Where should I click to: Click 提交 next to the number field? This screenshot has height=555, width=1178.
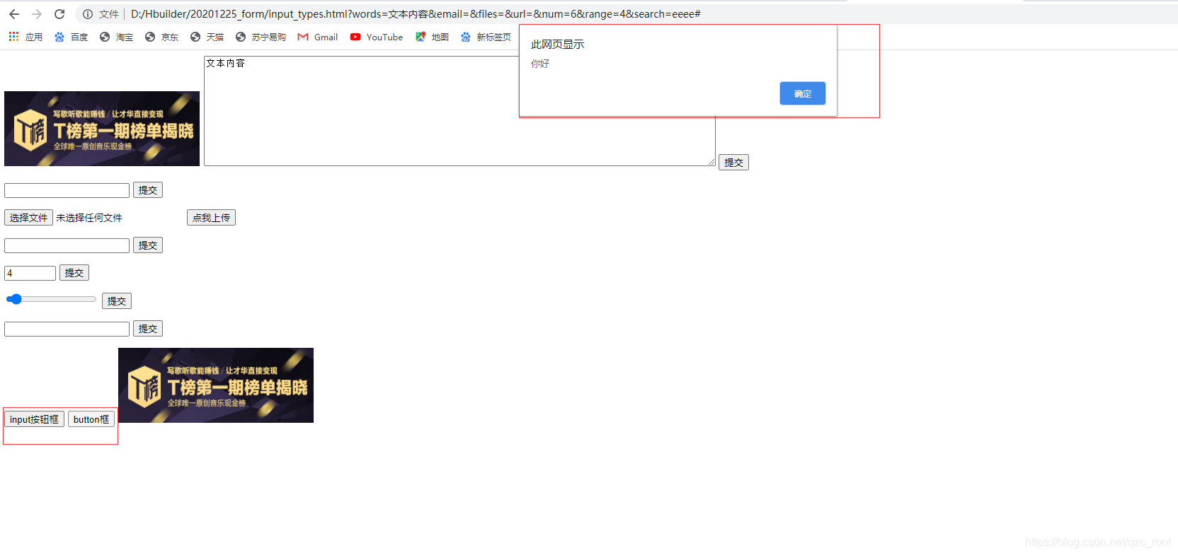click(x=74, y=273)
